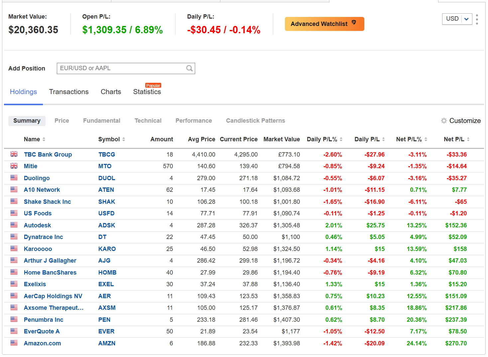Switch to the Holdings tab
This screenshot has width=488, height=357.
pos(23,92)
